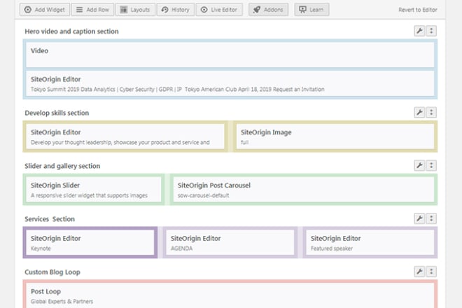
Task: Launch the Live Editor
Action: [x=219, y=10]
